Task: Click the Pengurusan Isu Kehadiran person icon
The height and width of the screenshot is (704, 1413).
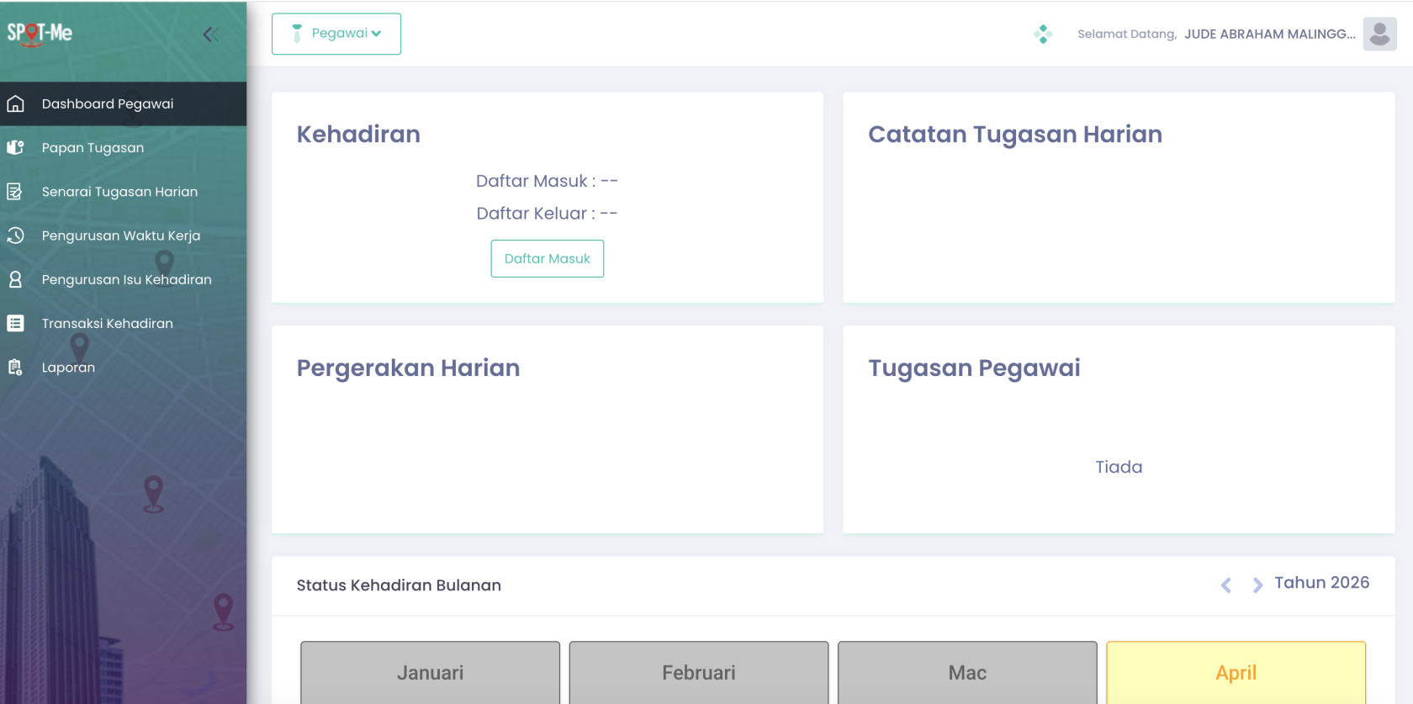Action: [15, 279]
